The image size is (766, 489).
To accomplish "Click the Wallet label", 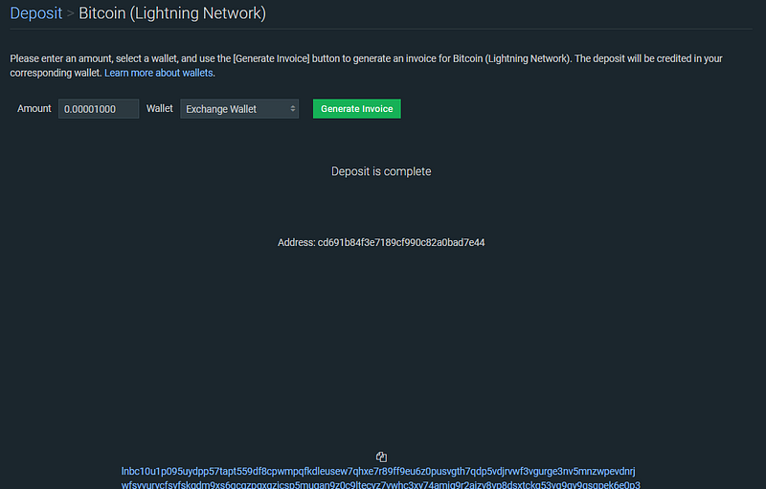I will (x=160, y=108).
